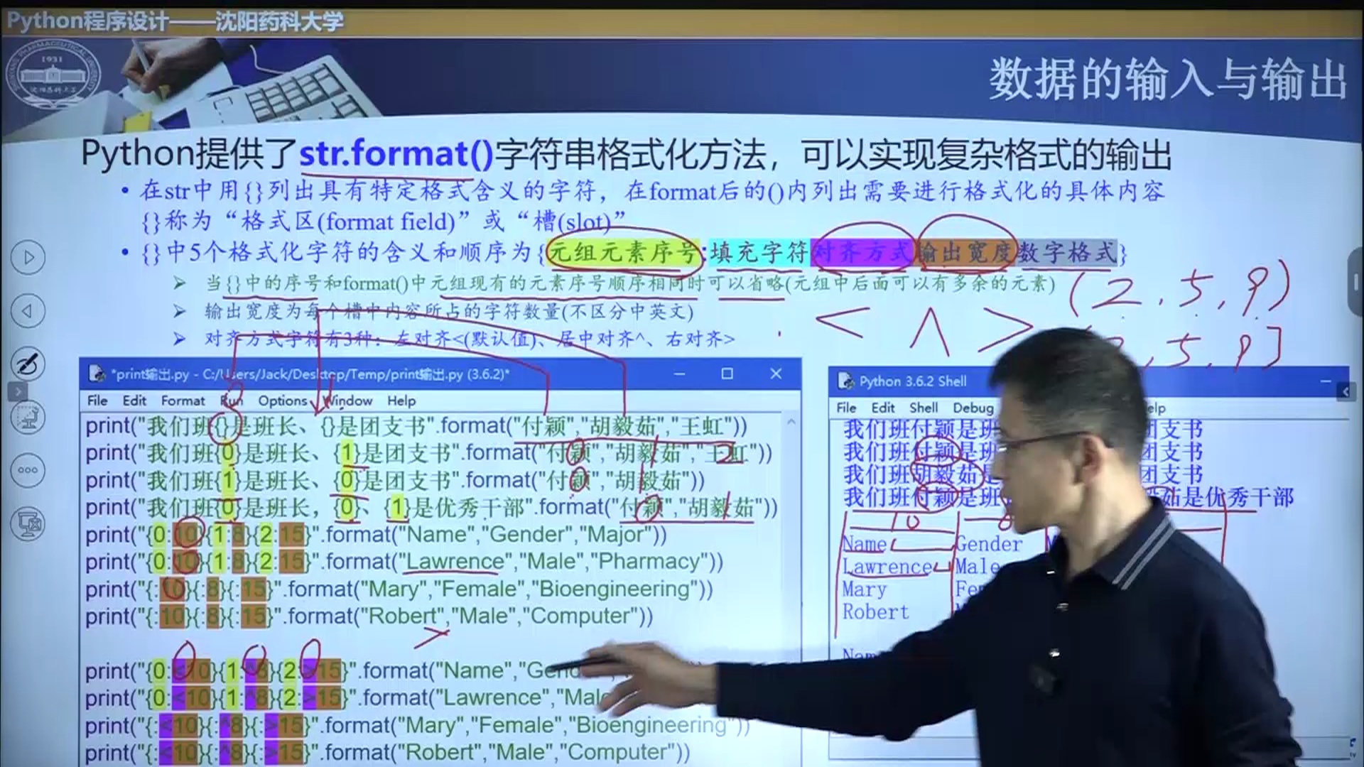
Task: Click the cyan highlighted 填充字符 label
Action: click(759, 252)
